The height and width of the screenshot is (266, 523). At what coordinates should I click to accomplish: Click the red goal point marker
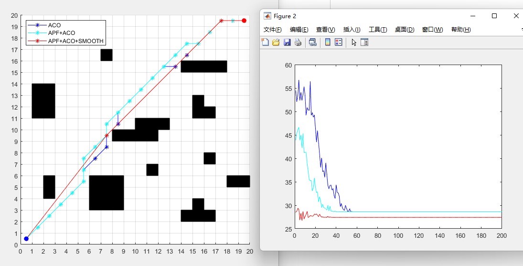[244, 21]
